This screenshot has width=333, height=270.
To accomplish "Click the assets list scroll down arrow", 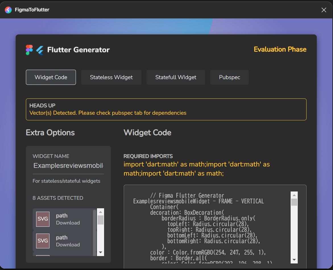I will [100, 252].
